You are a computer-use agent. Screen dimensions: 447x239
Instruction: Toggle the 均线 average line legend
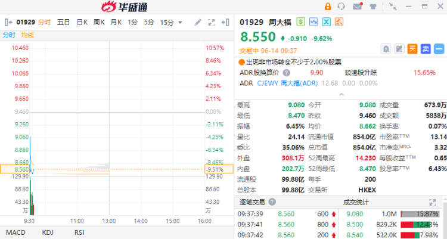click(27, 35)
